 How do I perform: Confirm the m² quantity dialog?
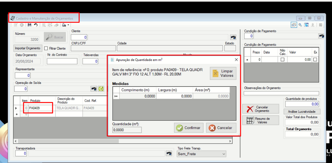(x=188, y=128)
